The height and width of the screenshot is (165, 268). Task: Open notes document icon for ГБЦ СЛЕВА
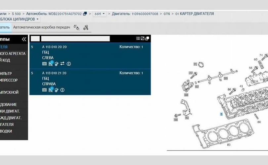click(x=50, y=63)
